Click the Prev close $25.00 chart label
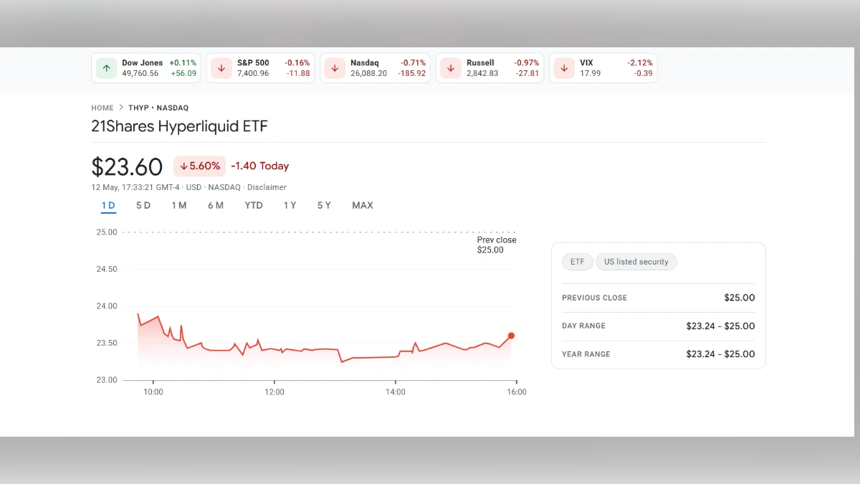 [497, 245]
